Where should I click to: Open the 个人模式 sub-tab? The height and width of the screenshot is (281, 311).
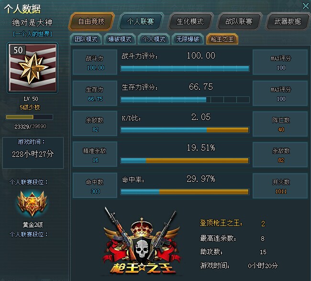(x=154, y=39)
